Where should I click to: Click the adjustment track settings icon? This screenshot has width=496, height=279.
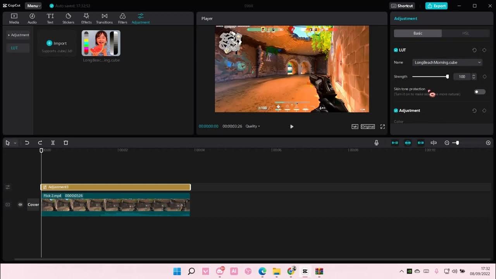coord(8,187)
